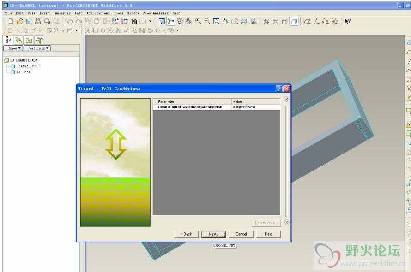
Task: Cancel the Wall Conditions wizard
Action: coord(241,234)
